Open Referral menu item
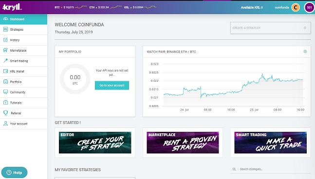This screenshot has height=179, width=315. [23, 113]
